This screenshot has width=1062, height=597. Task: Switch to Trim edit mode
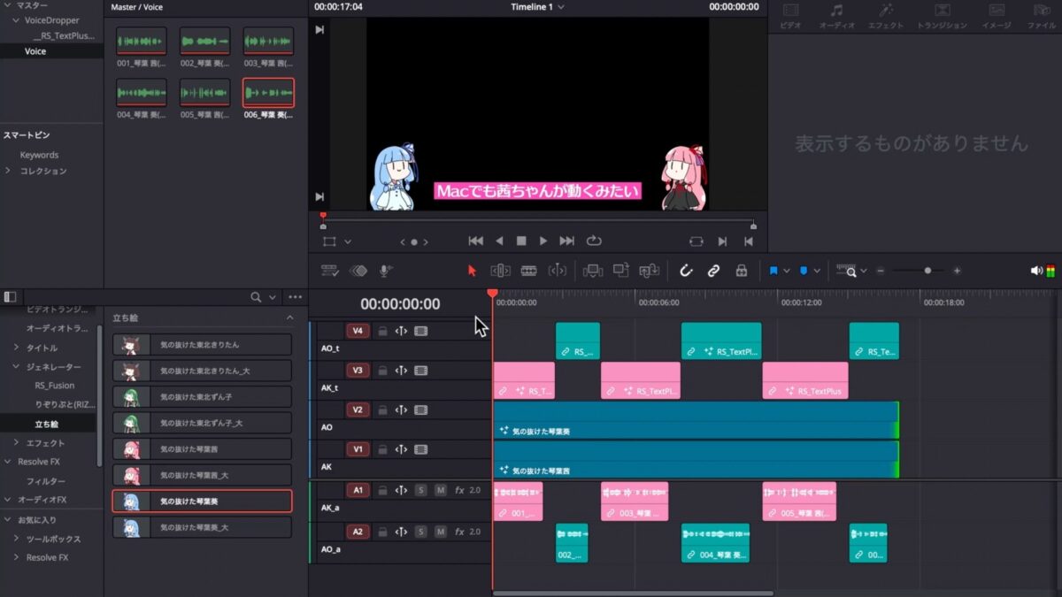[502, 270]
